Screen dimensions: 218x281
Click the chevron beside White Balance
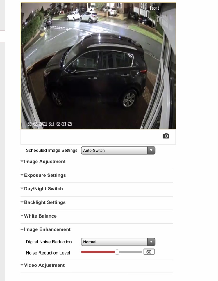click(x=22, y=215)
